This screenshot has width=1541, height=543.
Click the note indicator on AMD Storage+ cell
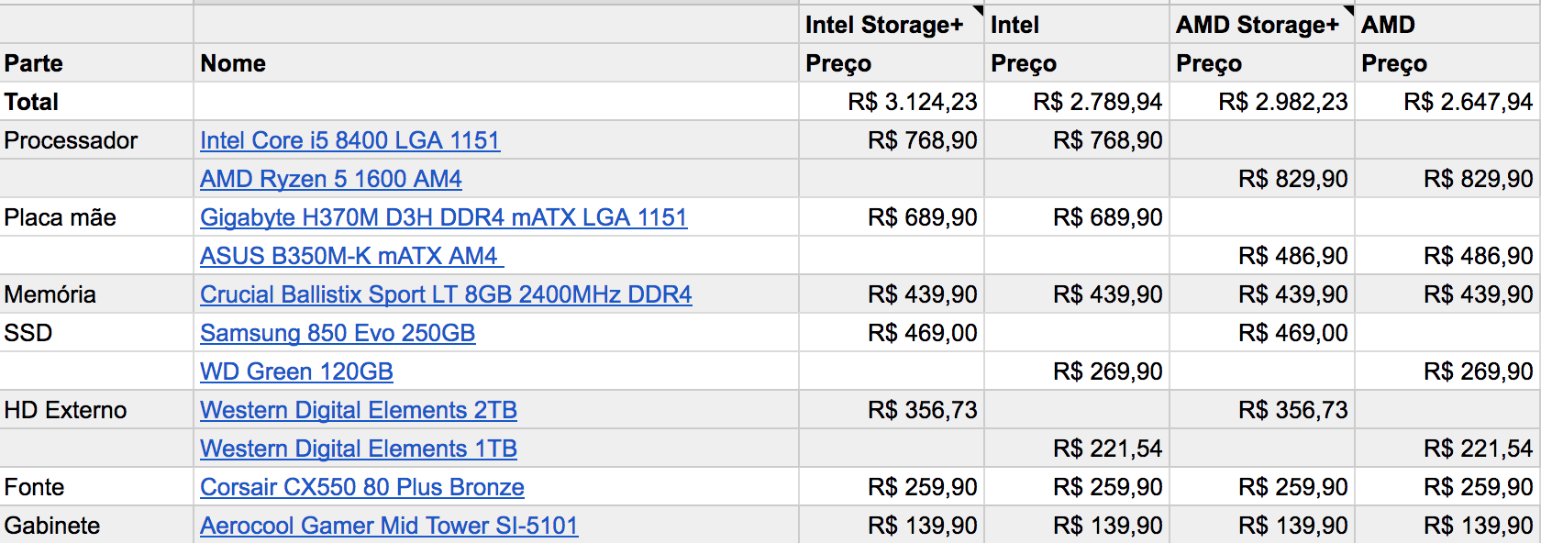tap(1348, 11)
